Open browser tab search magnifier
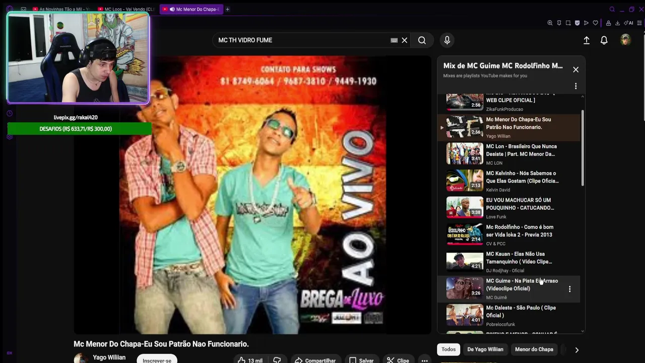 tap(612, 9)
